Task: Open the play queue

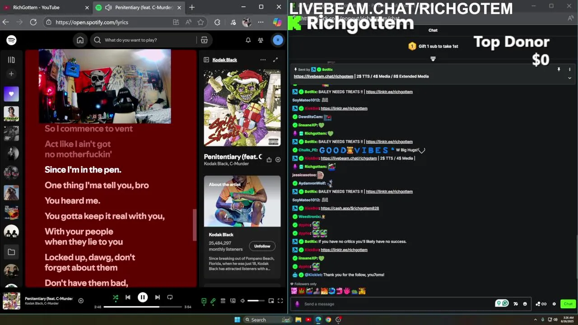Action: click(223, 301)
